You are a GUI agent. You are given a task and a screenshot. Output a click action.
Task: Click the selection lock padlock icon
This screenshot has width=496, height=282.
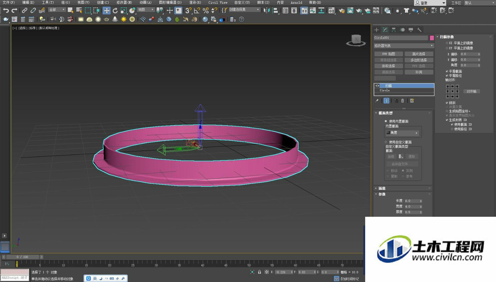coord(259,272)
